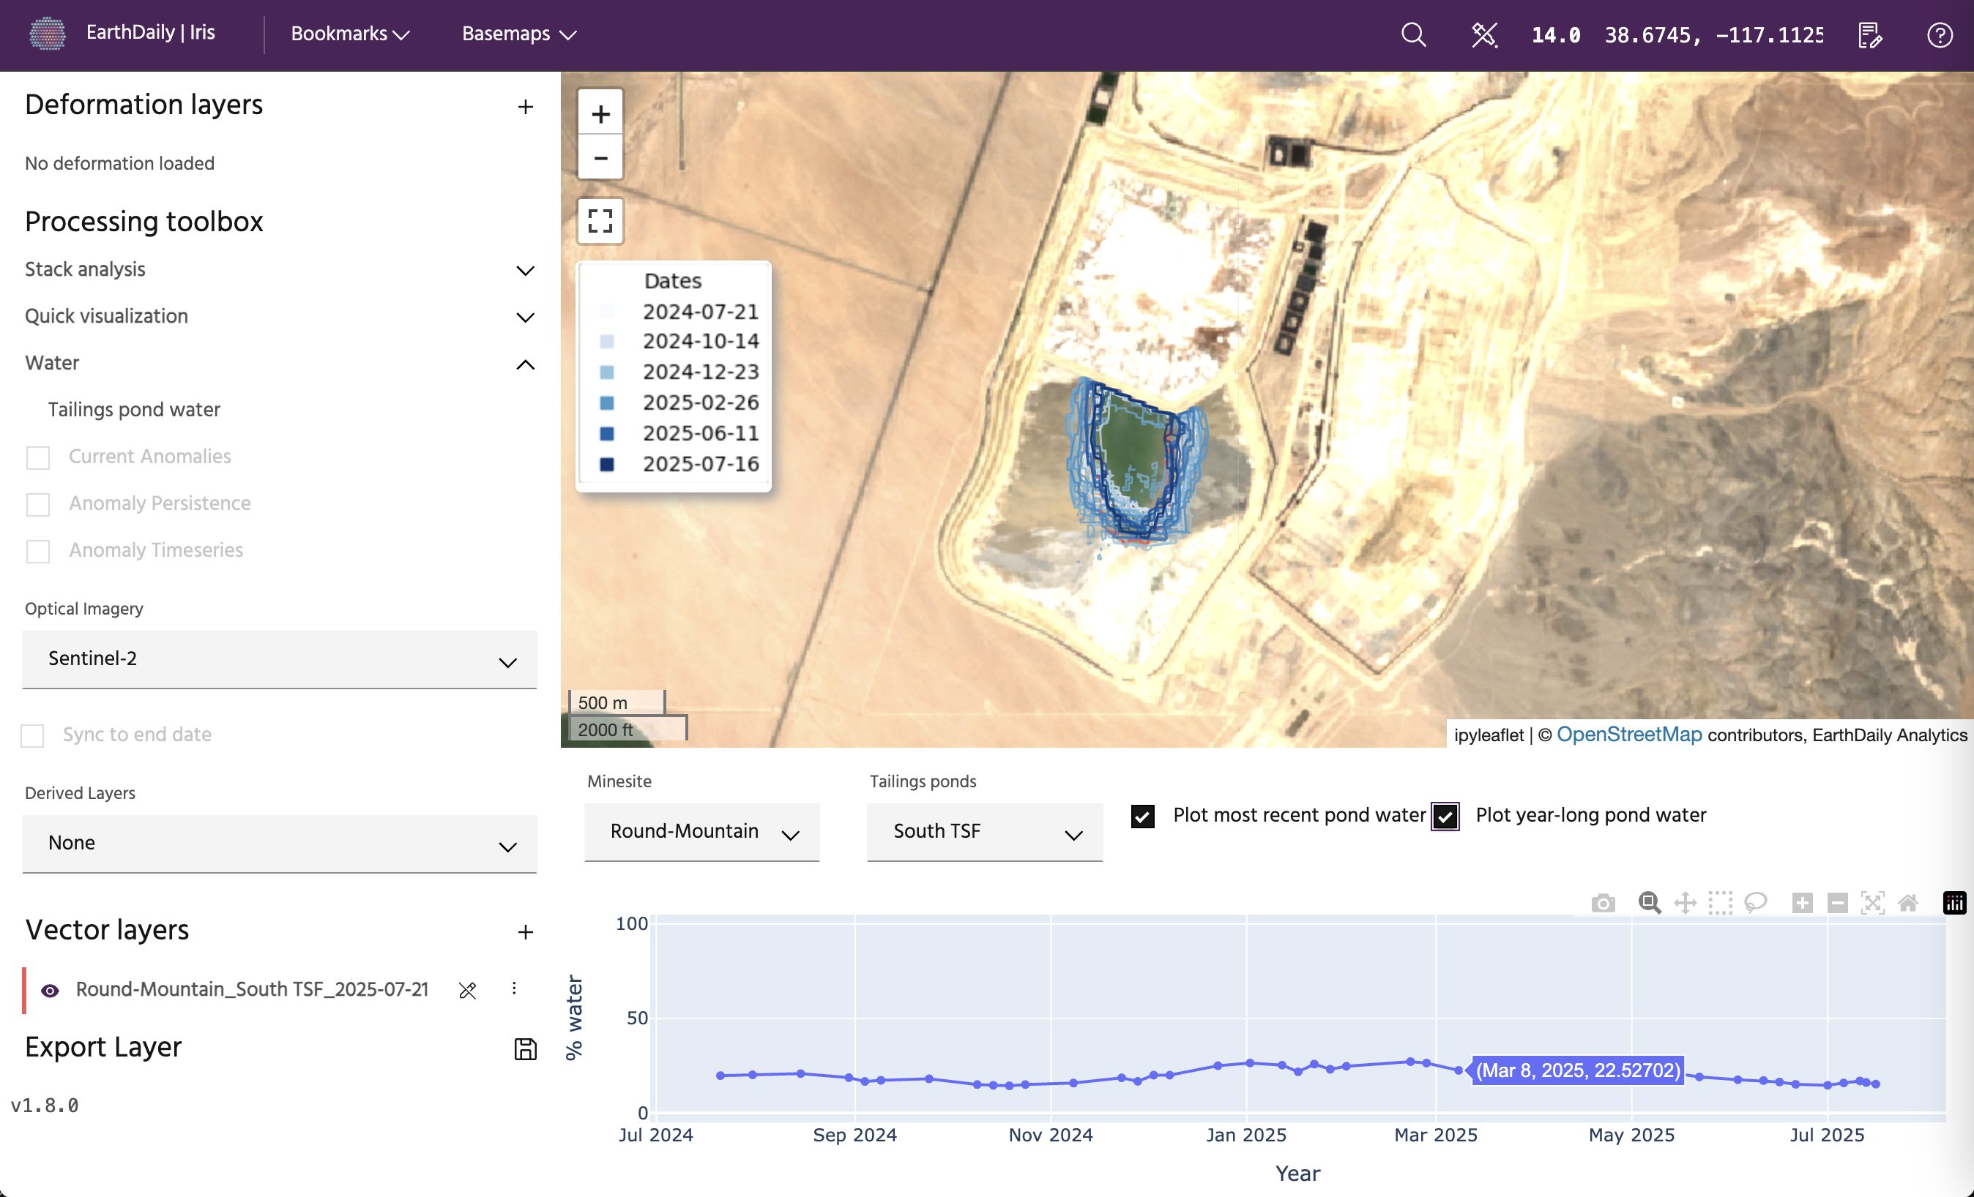Viewport: 1974px width, 1197px height.
Task: Click the 2025-07-16 legend color swatch
Action: (x=606, y=465)
